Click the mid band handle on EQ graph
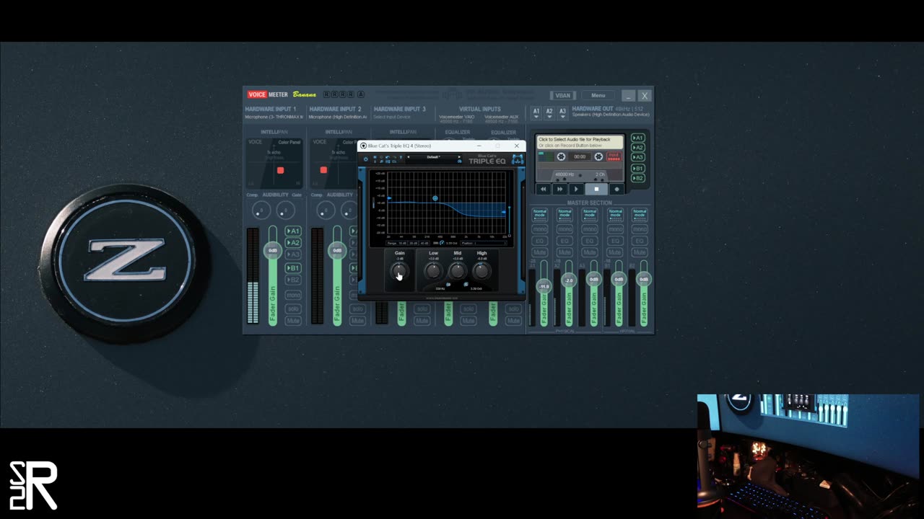924x519 pixels. point(435,198)
